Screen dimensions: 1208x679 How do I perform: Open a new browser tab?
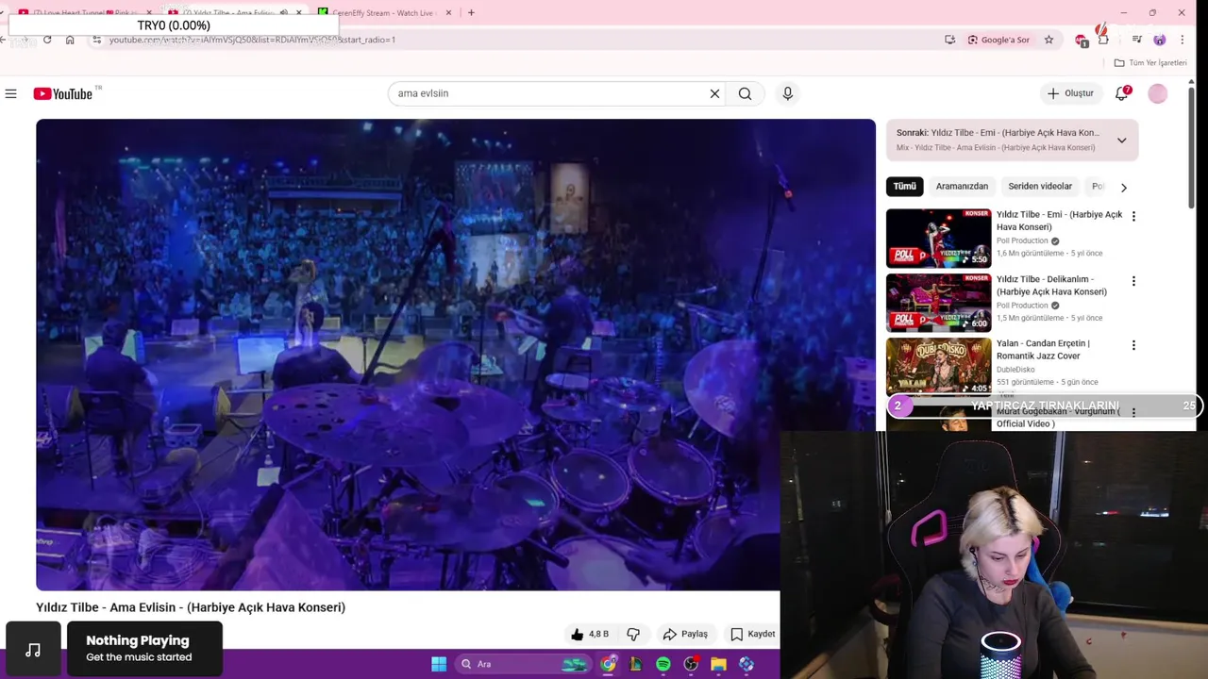point(471,12)
